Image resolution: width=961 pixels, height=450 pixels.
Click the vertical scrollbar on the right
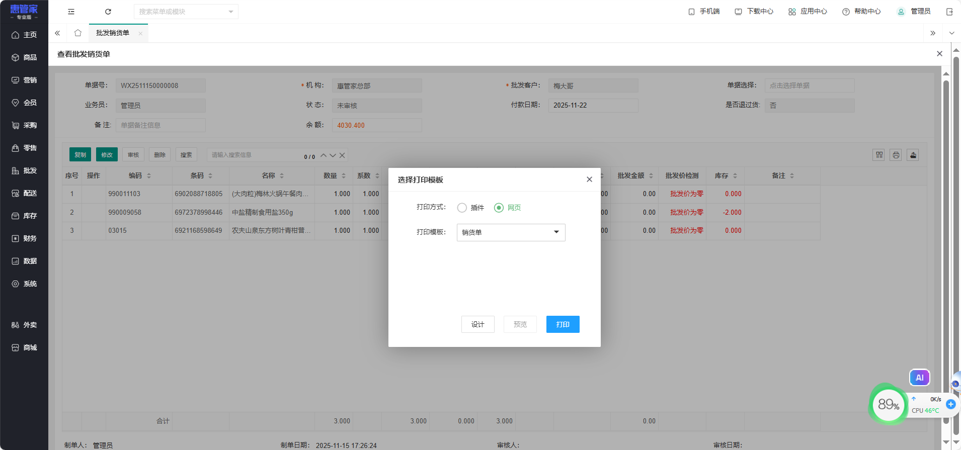point(946,251)
